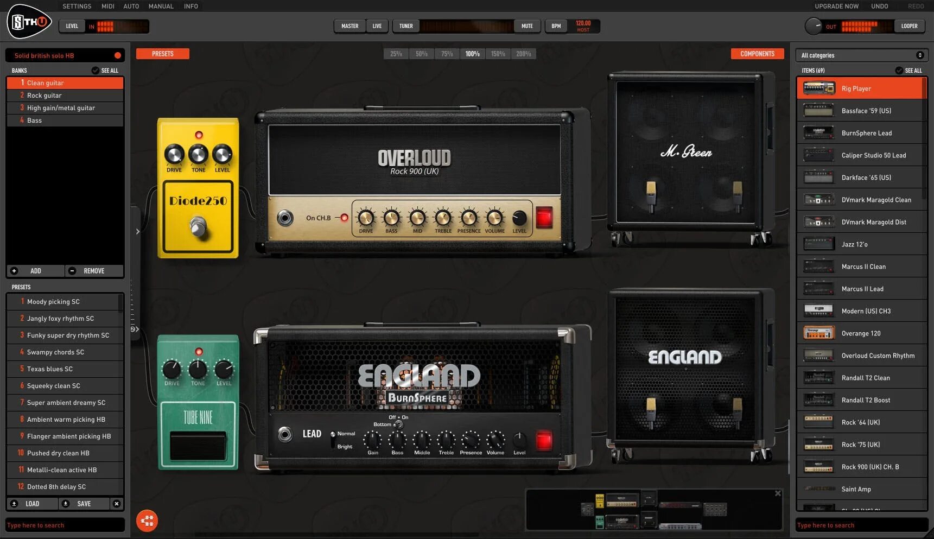The width and height of the screenshot is (934, 539).
Task: Click the plus icon next to ADD
Action: (x=14, y=271)
